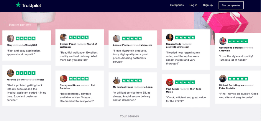The width and height of the screenshot is (261, 121).
Task: Click Michael Parri-Hughes' profile avatar
Action: pos(223,79)
